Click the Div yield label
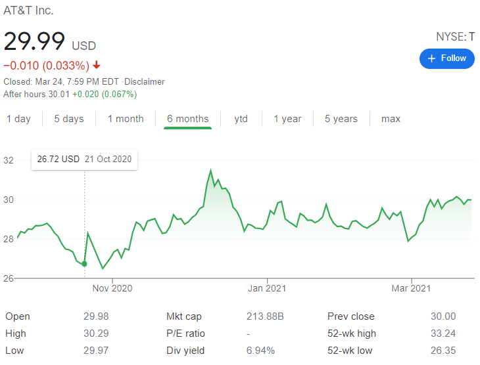This screenshot has height=365, width=480. (185, 351)
